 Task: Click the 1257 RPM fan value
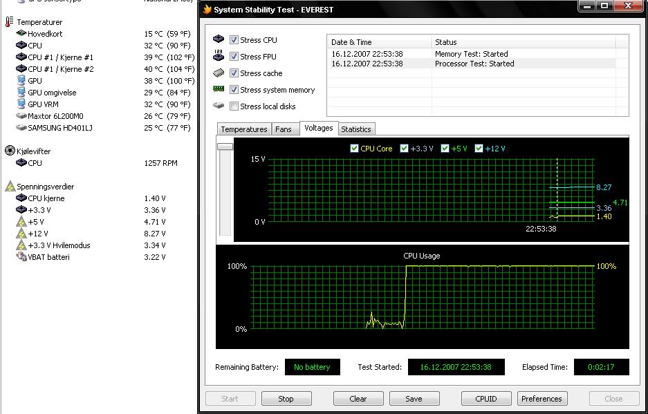(x=160, y=163)
